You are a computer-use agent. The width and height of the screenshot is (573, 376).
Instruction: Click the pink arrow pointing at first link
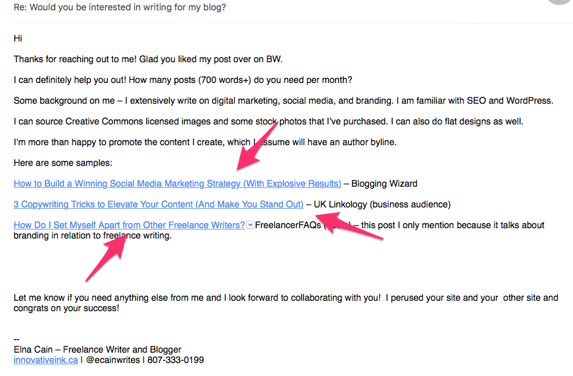[x=257, y=146]
